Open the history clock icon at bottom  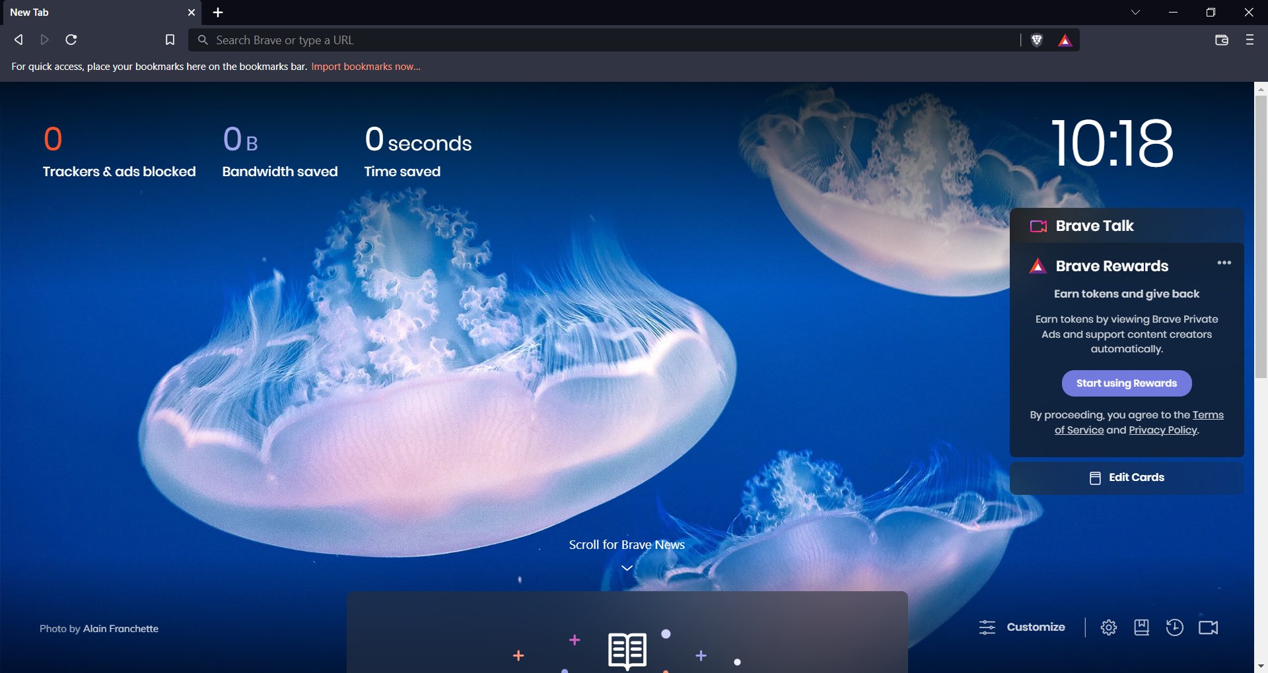click(1174, 627)
